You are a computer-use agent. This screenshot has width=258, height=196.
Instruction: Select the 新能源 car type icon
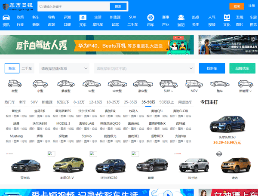tap(246, 83)
